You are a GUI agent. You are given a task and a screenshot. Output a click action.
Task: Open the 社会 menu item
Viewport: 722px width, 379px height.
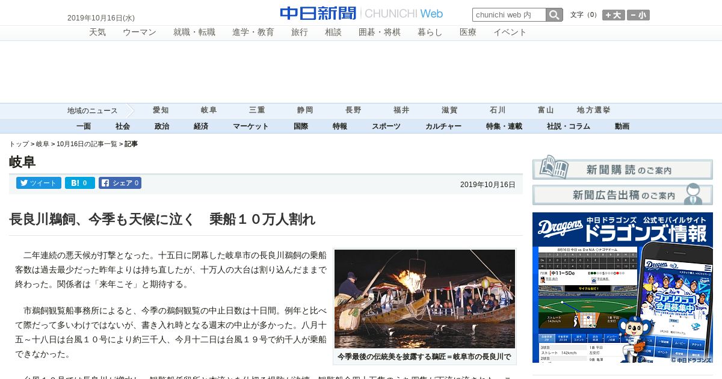(x=123, y=126)
